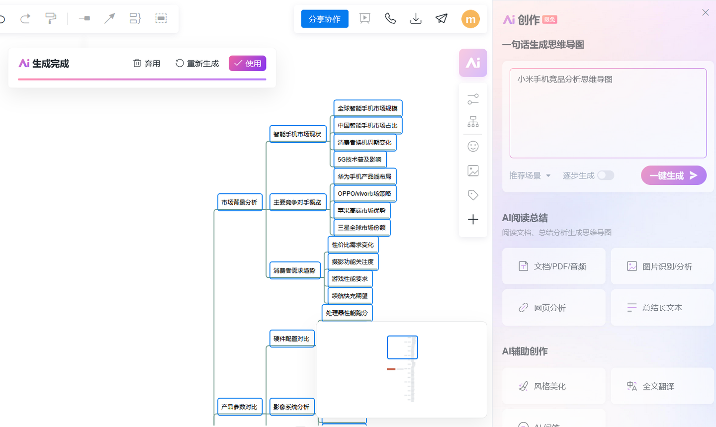Open the purple Ai assistant button
This screenshot has height=427, width=716.
point(473,63)
